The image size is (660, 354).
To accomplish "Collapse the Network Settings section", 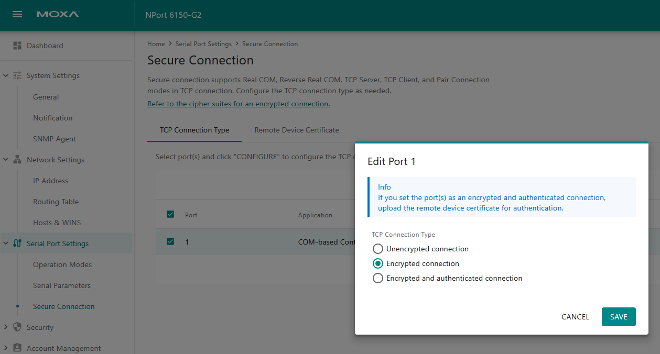I will (x=6, y=160).
